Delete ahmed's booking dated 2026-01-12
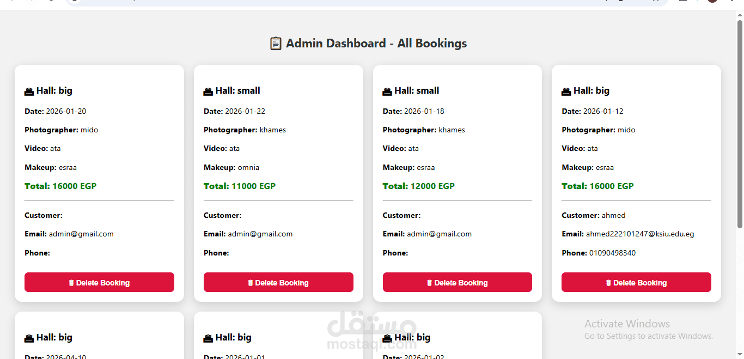744x359 pixels. coord(636,282)
